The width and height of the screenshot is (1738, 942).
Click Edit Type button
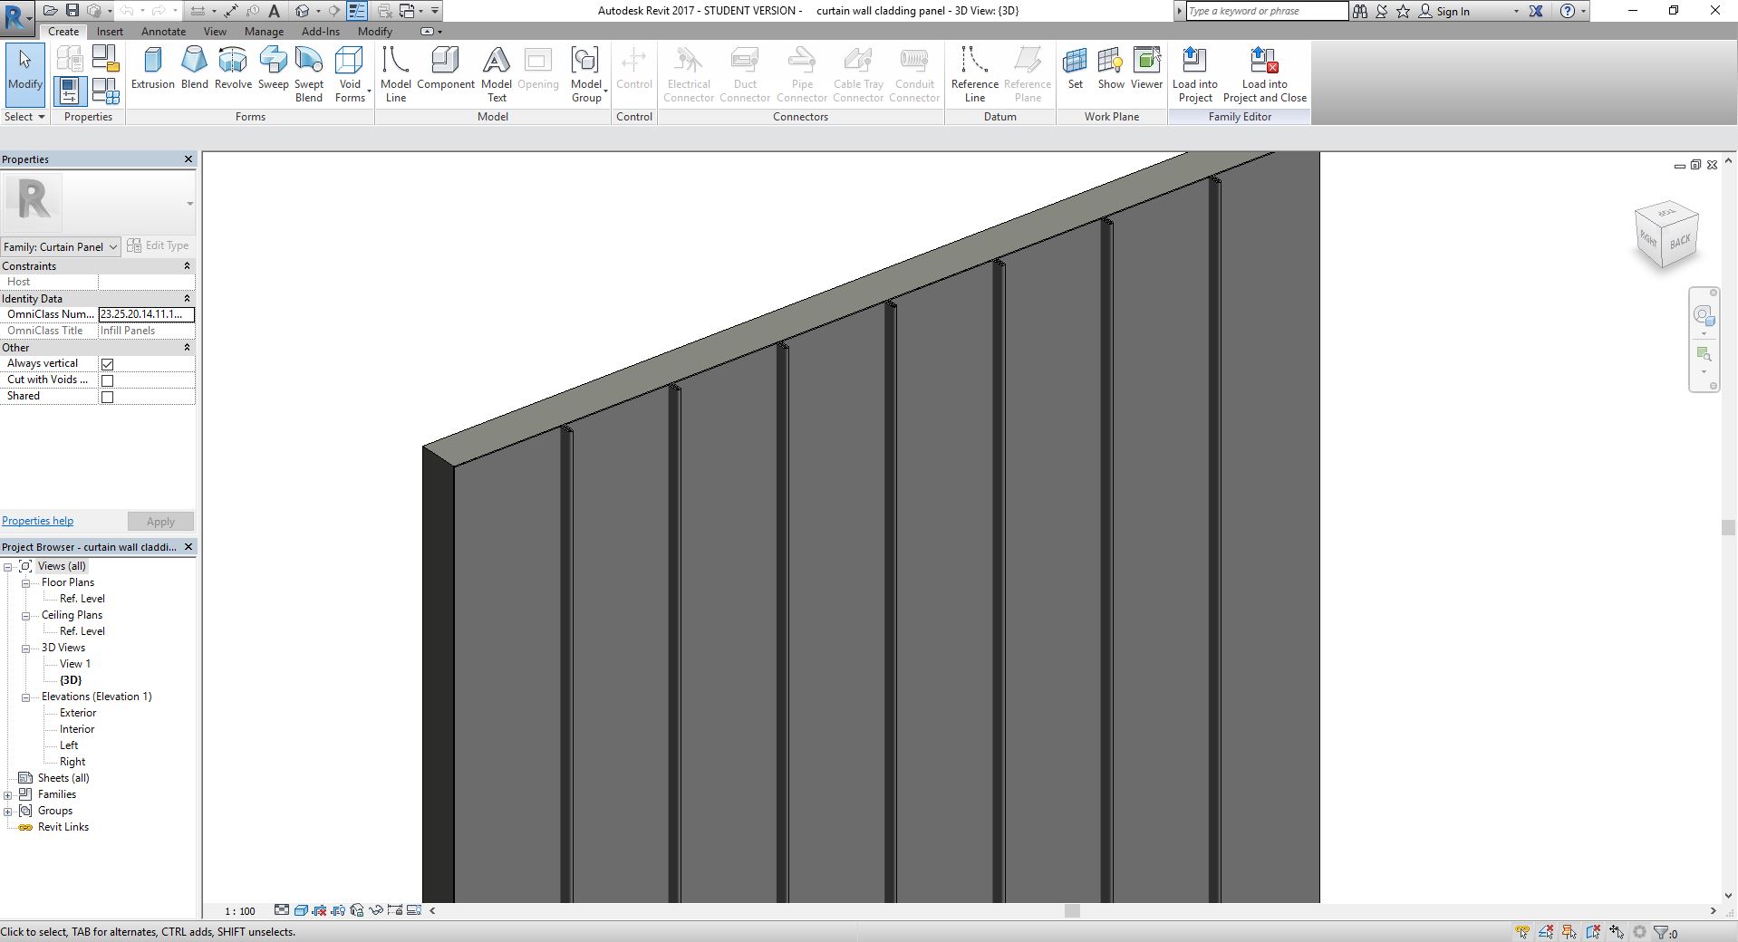point(159,245)
